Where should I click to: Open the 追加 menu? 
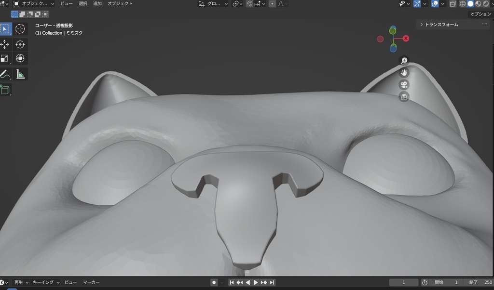[x=97, y=4]
